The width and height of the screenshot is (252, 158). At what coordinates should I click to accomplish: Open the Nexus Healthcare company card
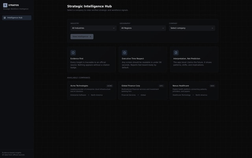[x=194, y=90]
